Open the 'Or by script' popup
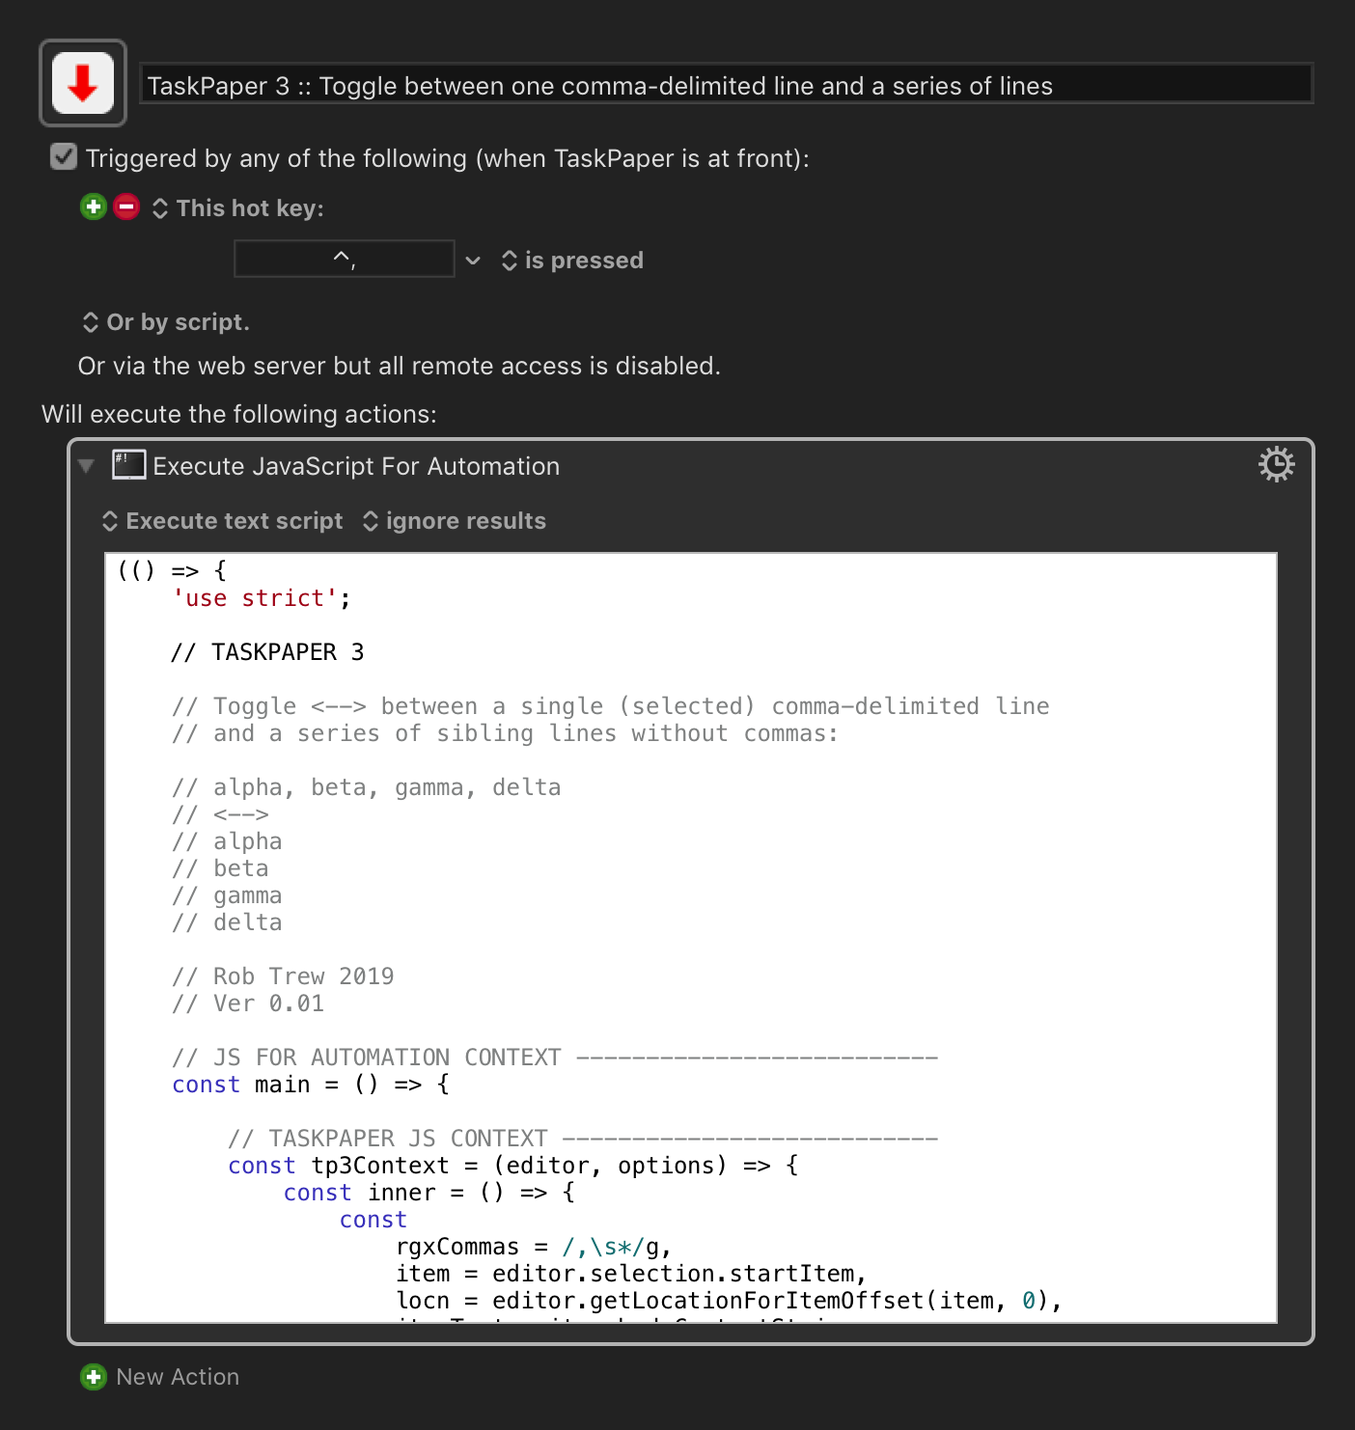This screenshot has height=1430, width=1355. coord(166,322)
